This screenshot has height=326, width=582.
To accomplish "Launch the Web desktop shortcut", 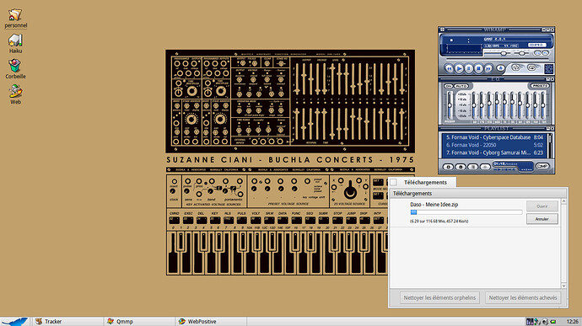I will pyautogui.click(x=15, y=94).
